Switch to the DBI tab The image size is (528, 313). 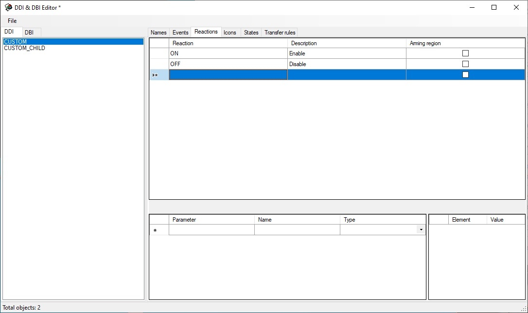[x=29, y=33]
